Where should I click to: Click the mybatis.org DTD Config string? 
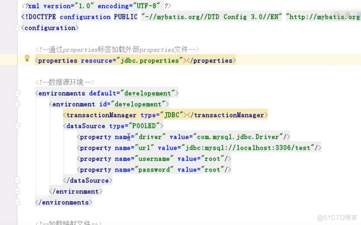pos(211,17)
